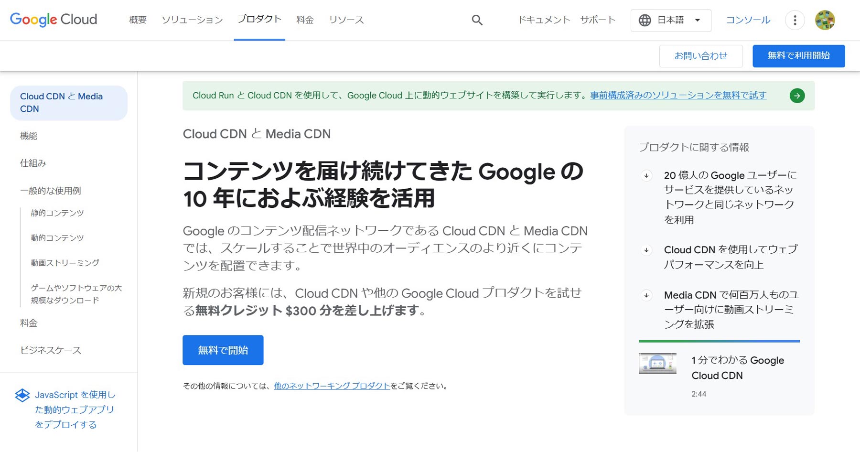This screenshot has height=452, width=860.
Task: Click the Google Cloud logo
Action: tap(54, 20)
